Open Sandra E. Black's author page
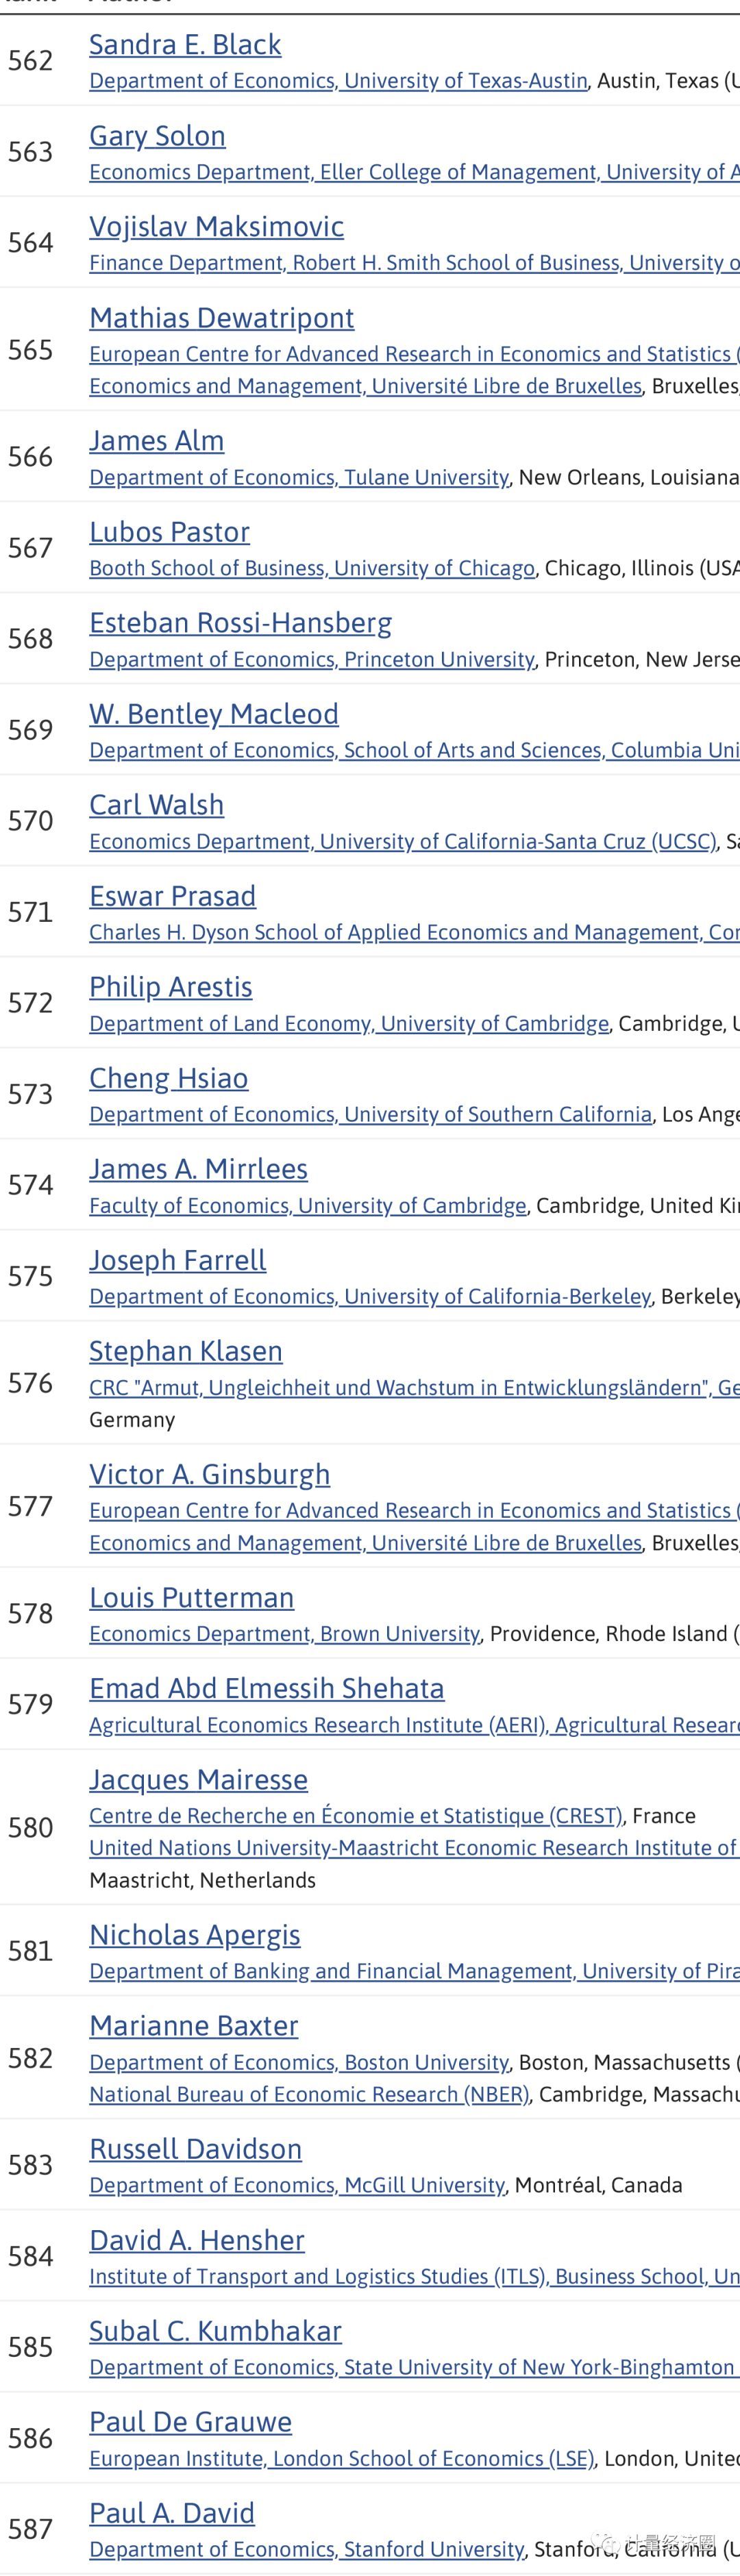740x2576 pixels. (x=185, y=45)
